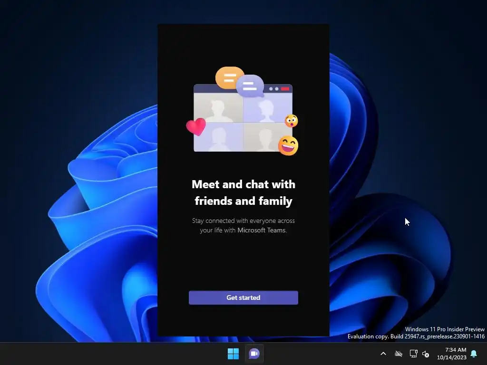This screenshot has height=365, width=487.
Task: Open the notification bell icon
Action: tap(474, 354)
